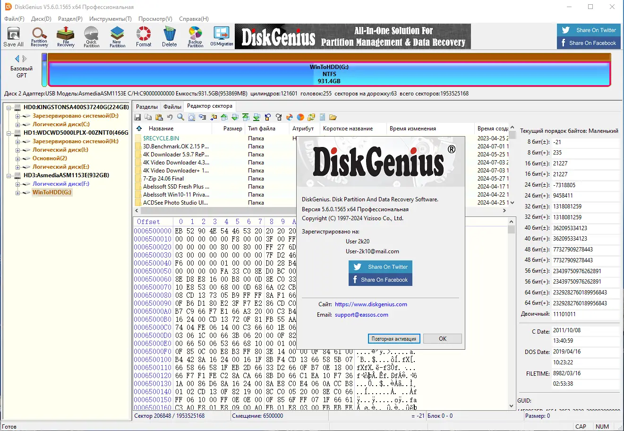624x431 pixels.
Task: Start the OS Migration tool
Action: 222,37
